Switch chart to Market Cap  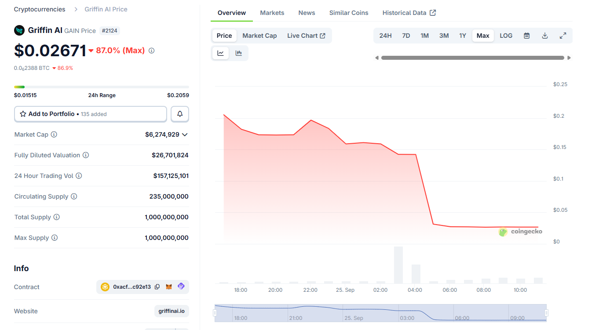click(x=259, y=36)
